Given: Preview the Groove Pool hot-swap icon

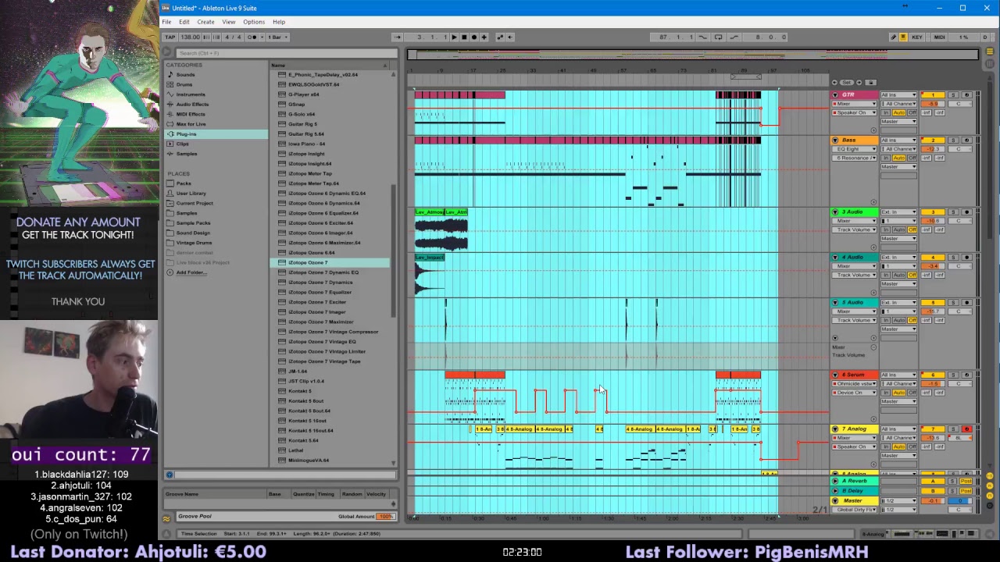Looking at the screenshot, I should [166, 518].
